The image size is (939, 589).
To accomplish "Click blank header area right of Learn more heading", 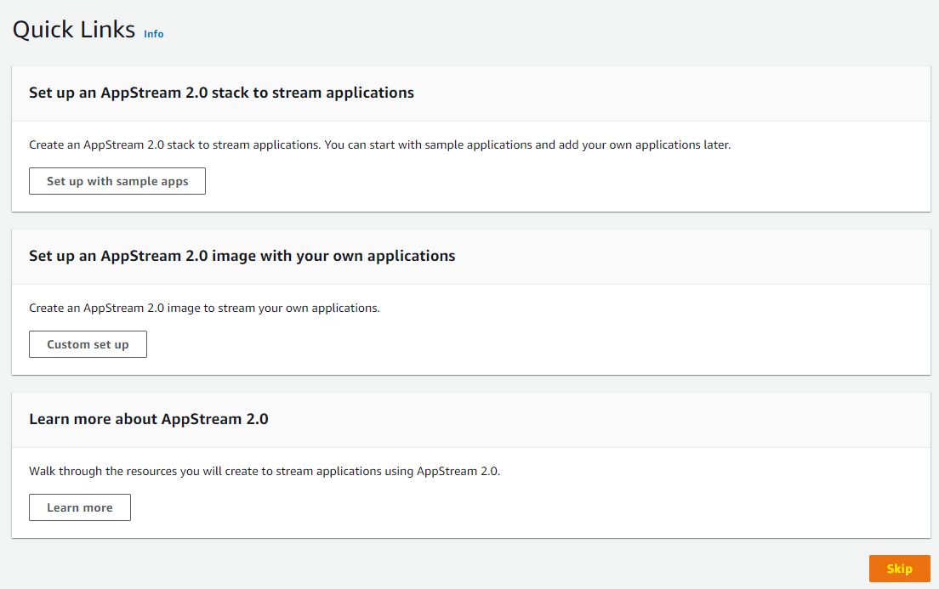I will pos(595,419).
